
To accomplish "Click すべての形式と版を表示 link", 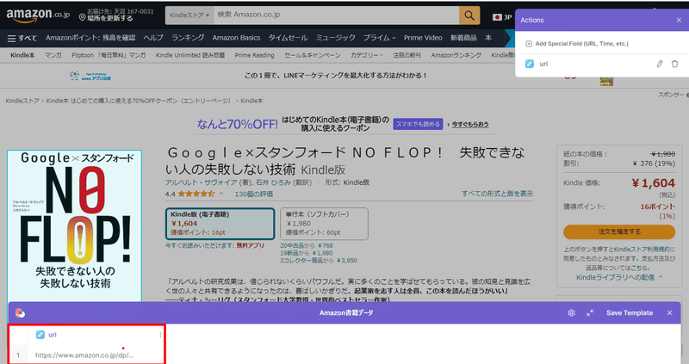I will (497, 194).
